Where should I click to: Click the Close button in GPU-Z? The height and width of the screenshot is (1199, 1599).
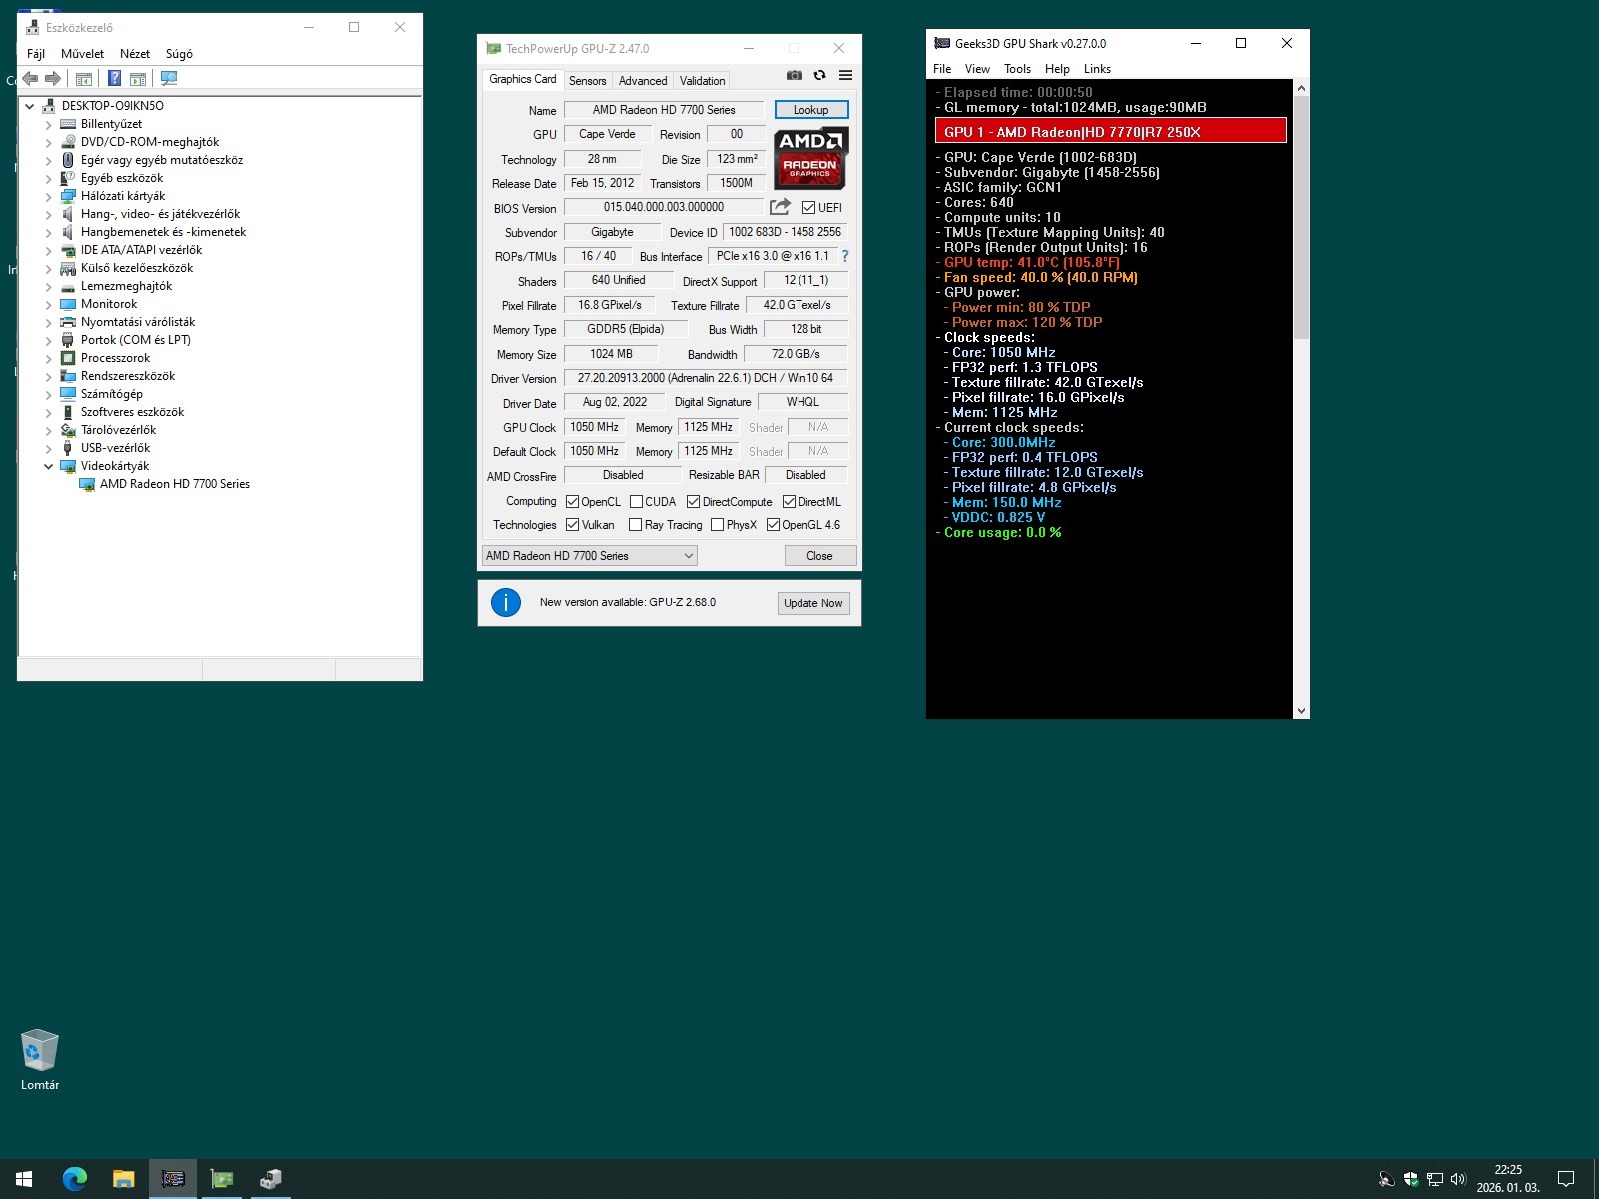pyautogui.click(x=819, y=556)
